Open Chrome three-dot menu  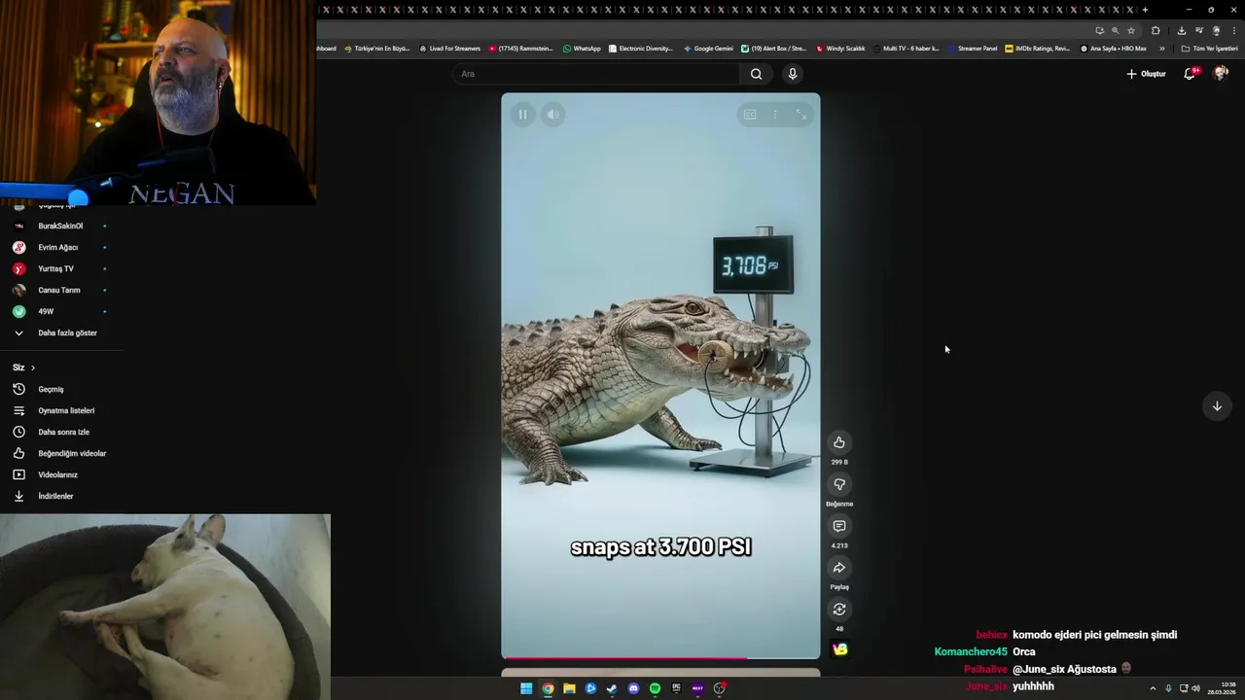1233,30
